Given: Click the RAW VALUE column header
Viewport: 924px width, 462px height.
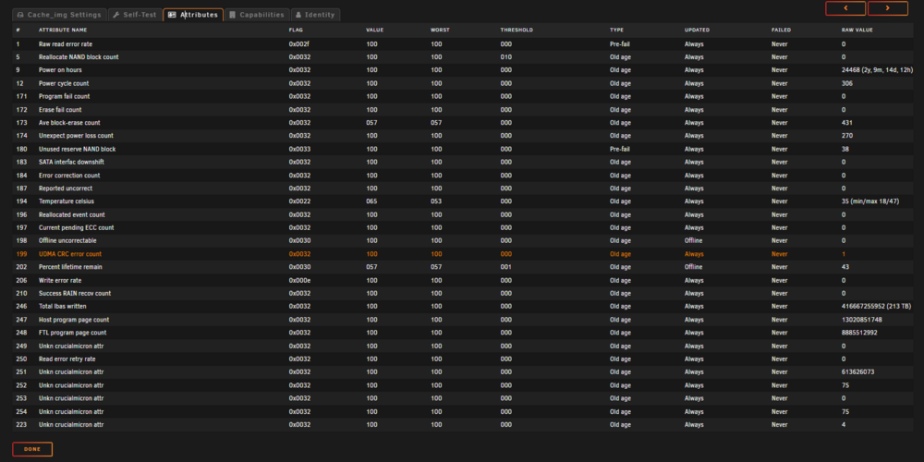Looking at the screenshot, I should tap(857, 30).
